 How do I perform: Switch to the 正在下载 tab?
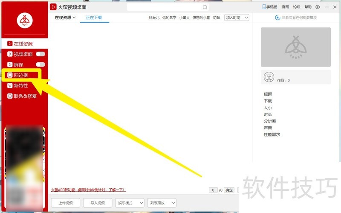94,18
